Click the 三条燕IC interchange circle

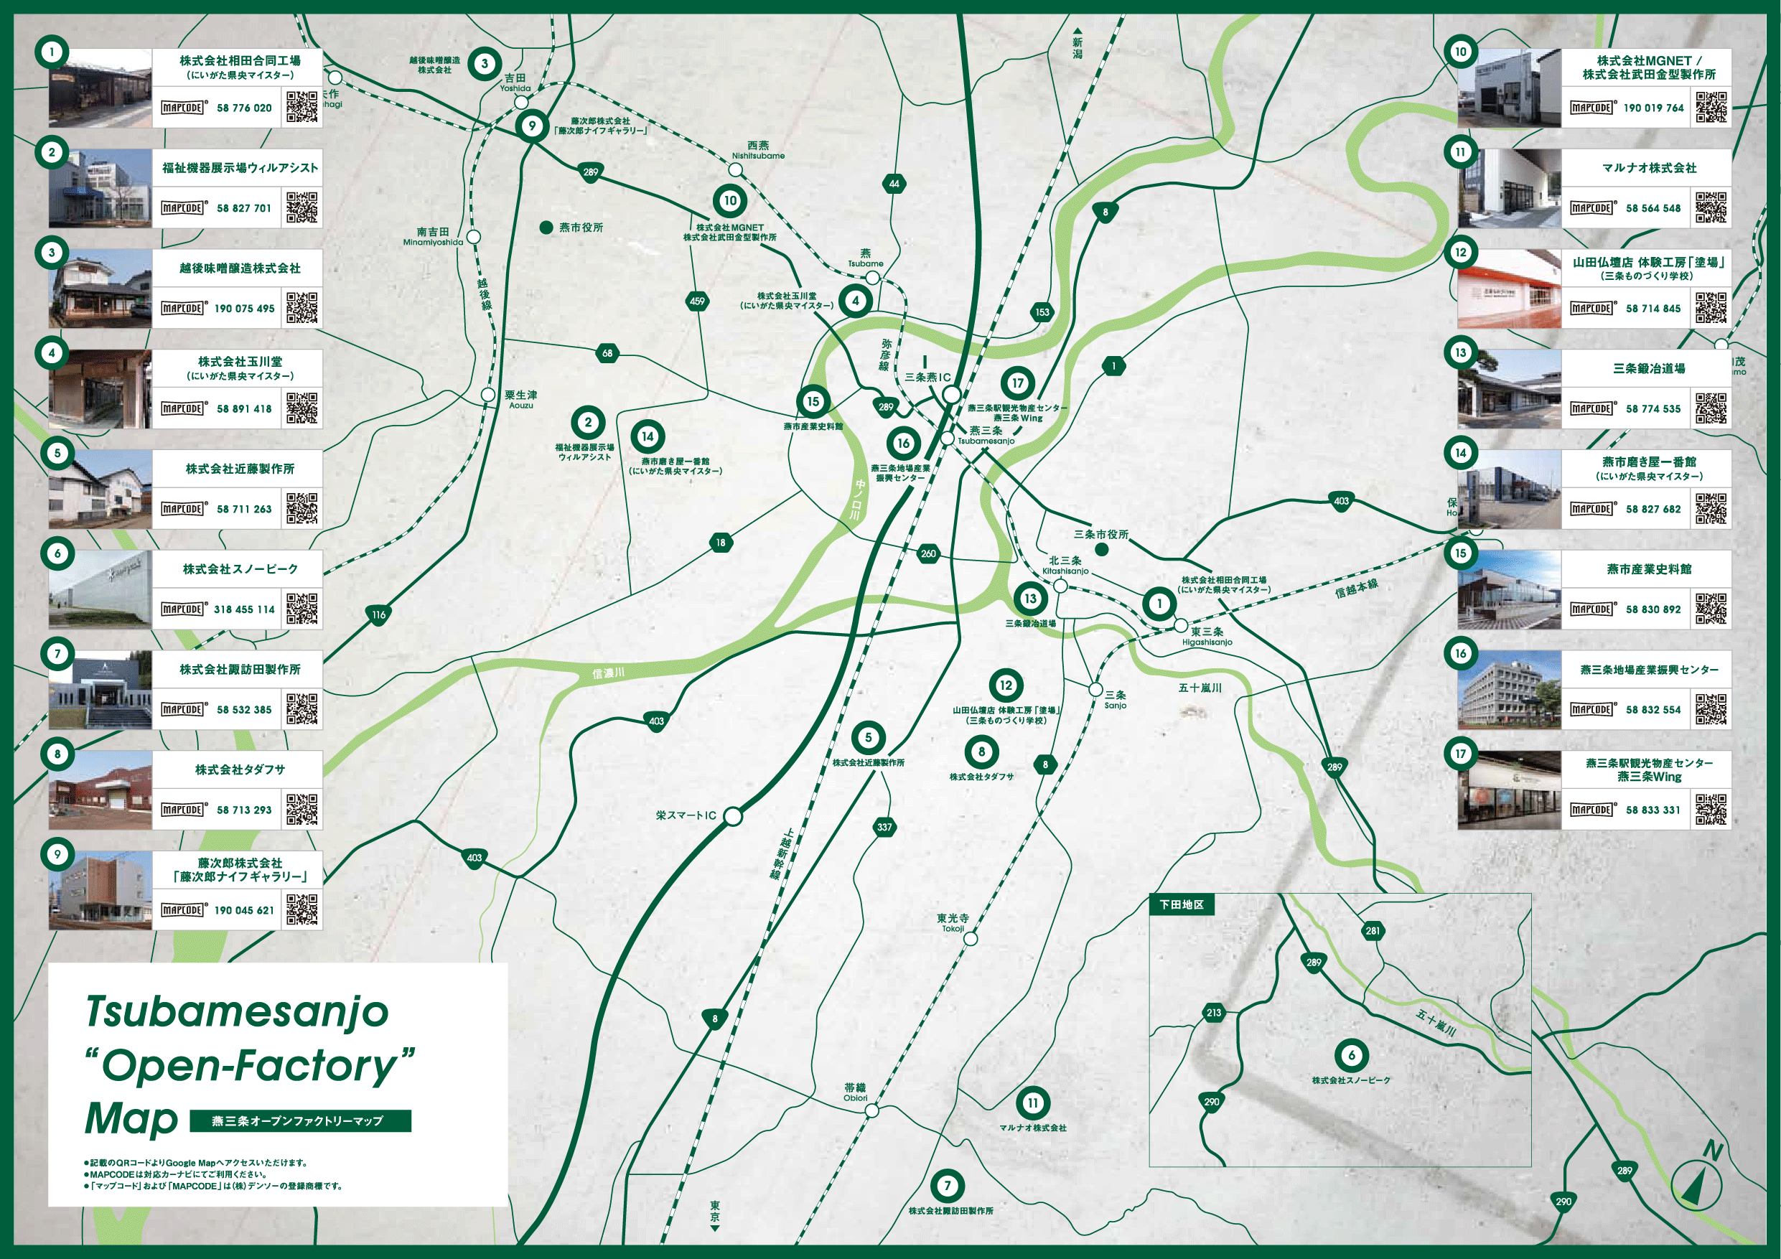951,395
